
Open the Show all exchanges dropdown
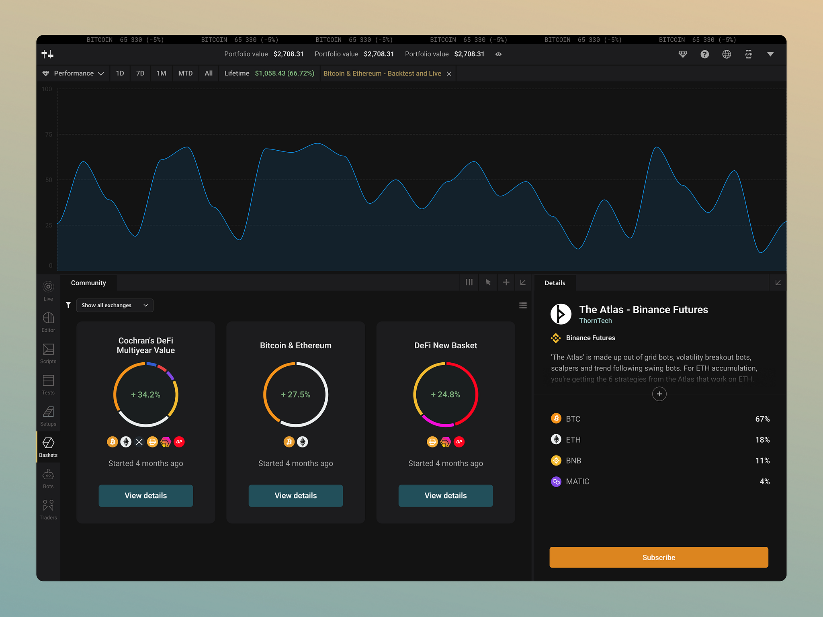115,305
